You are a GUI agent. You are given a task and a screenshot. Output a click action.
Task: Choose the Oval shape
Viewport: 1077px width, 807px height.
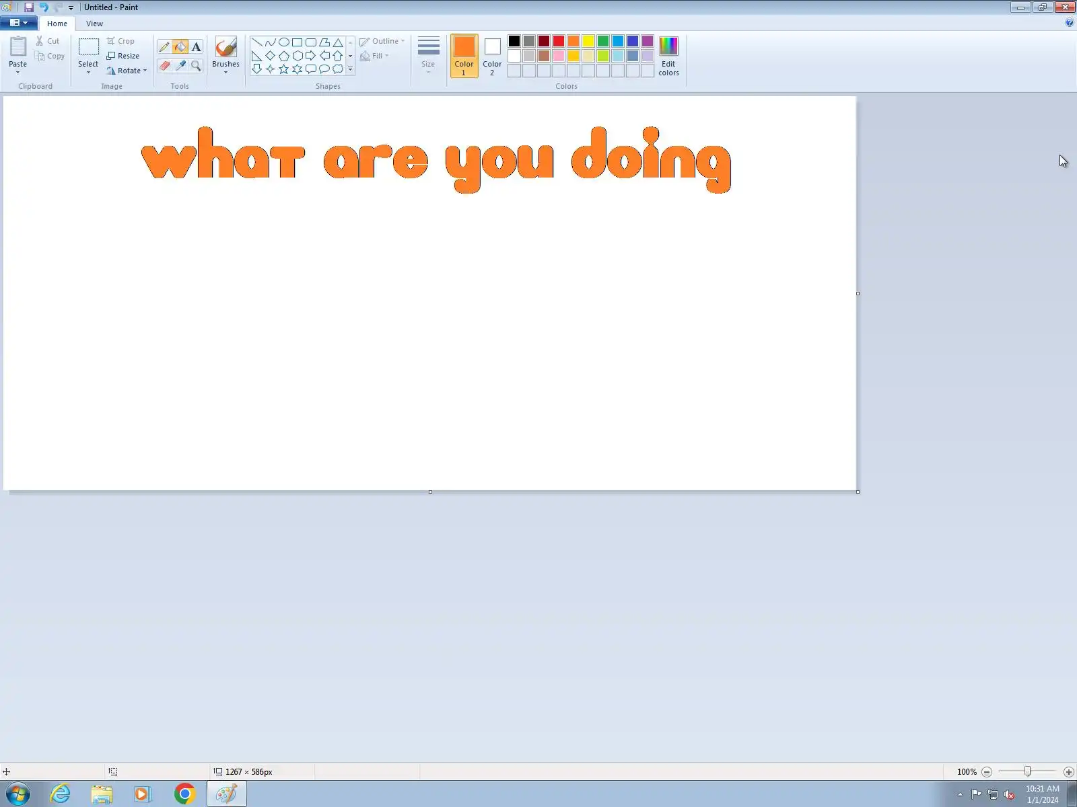point(284,42)
